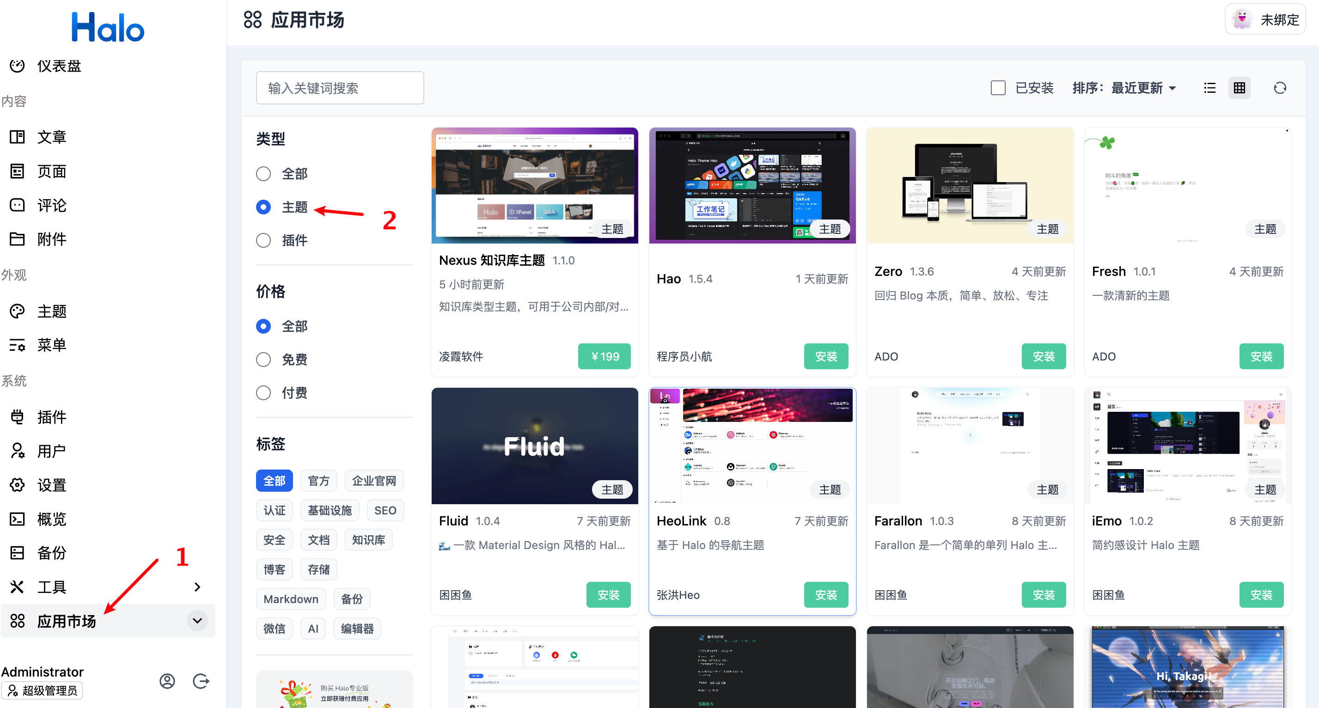Select 主题 radio under 类型
This screenshot has height=708, width=1319.
click(x=263, y=207)
